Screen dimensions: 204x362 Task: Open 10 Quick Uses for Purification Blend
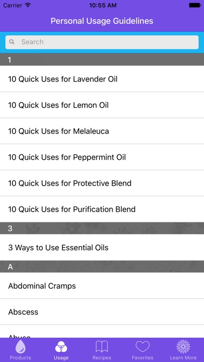(x=102, y=210)
